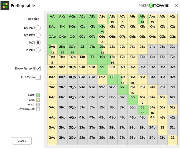Select the 2 POT bet size
The width and height of the screenshot is (180, 149).
tap(38, 50)
